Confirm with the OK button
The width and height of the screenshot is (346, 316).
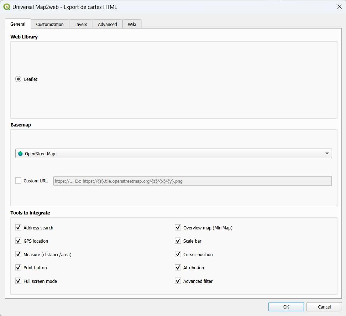pos(286,307)
